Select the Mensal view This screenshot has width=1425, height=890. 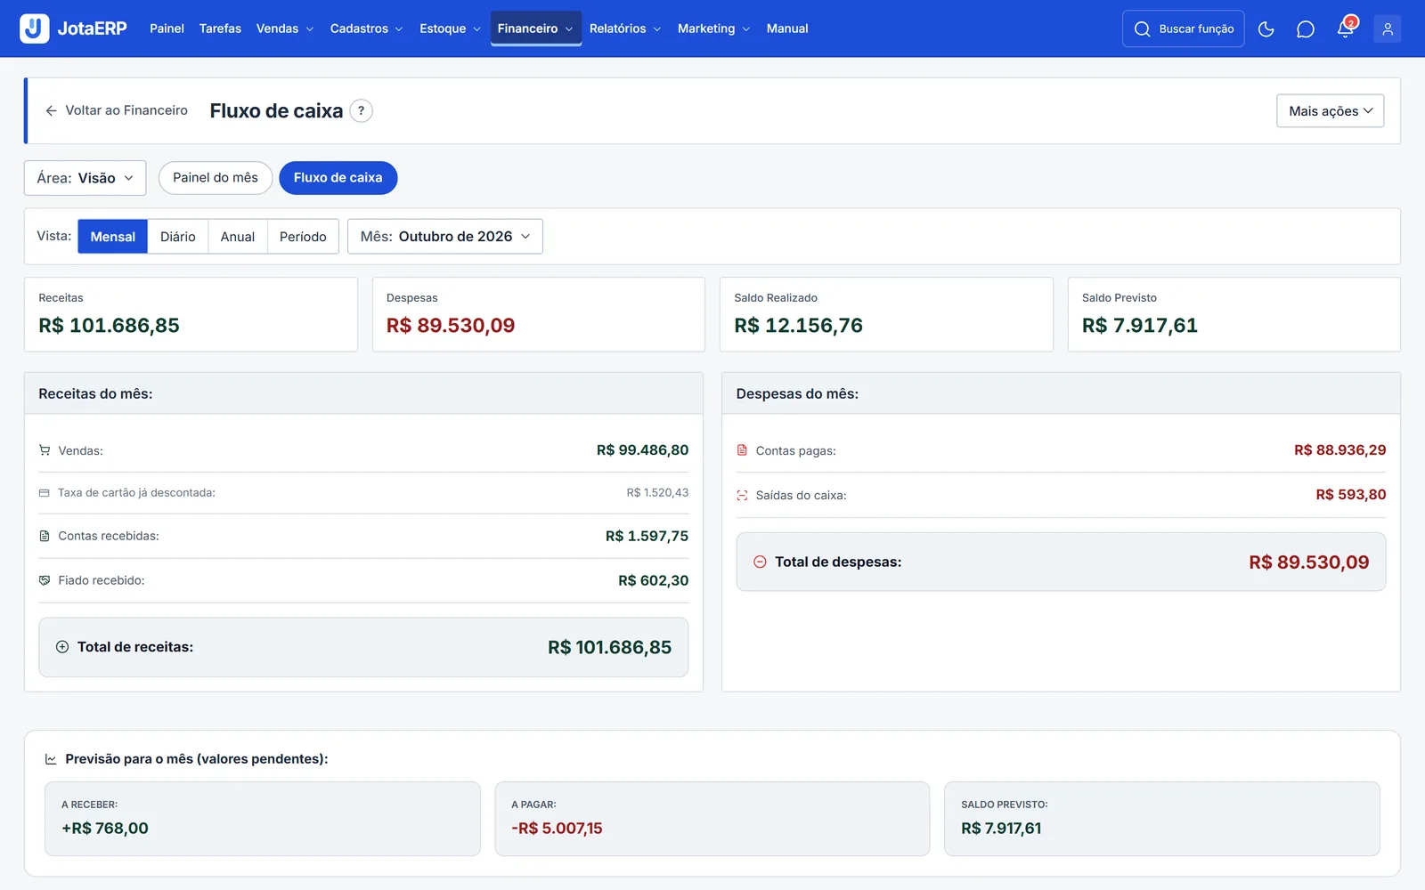pos(112,237)
